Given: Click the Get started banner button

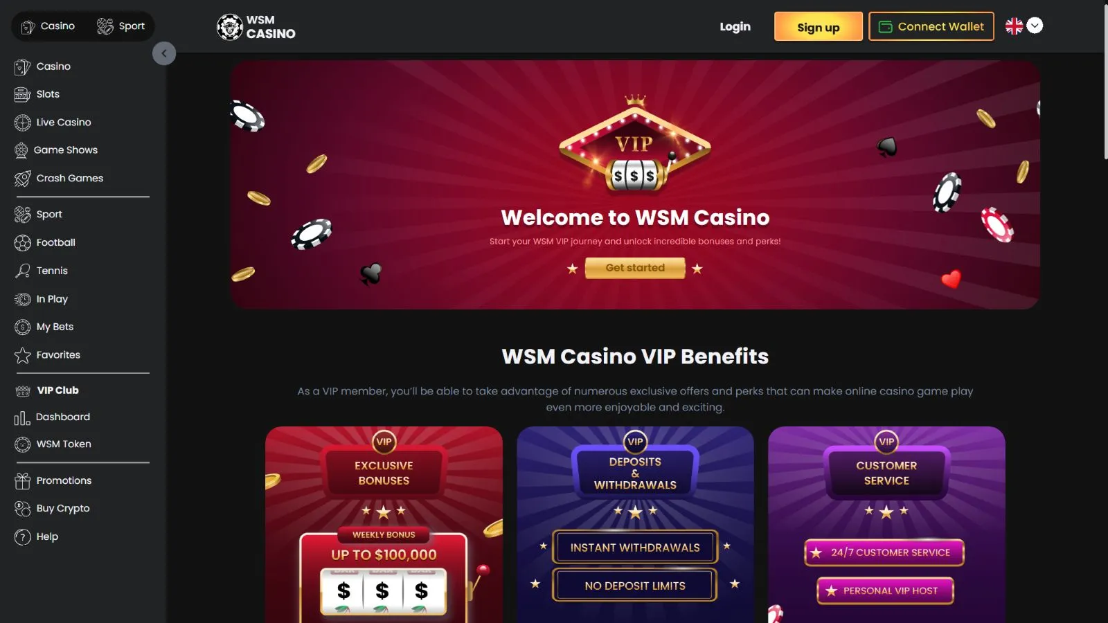Looking at the screenshot, I should [635, 268].
